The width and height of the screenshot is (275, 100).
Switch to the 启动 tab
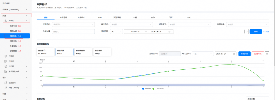tap(153, 17)
